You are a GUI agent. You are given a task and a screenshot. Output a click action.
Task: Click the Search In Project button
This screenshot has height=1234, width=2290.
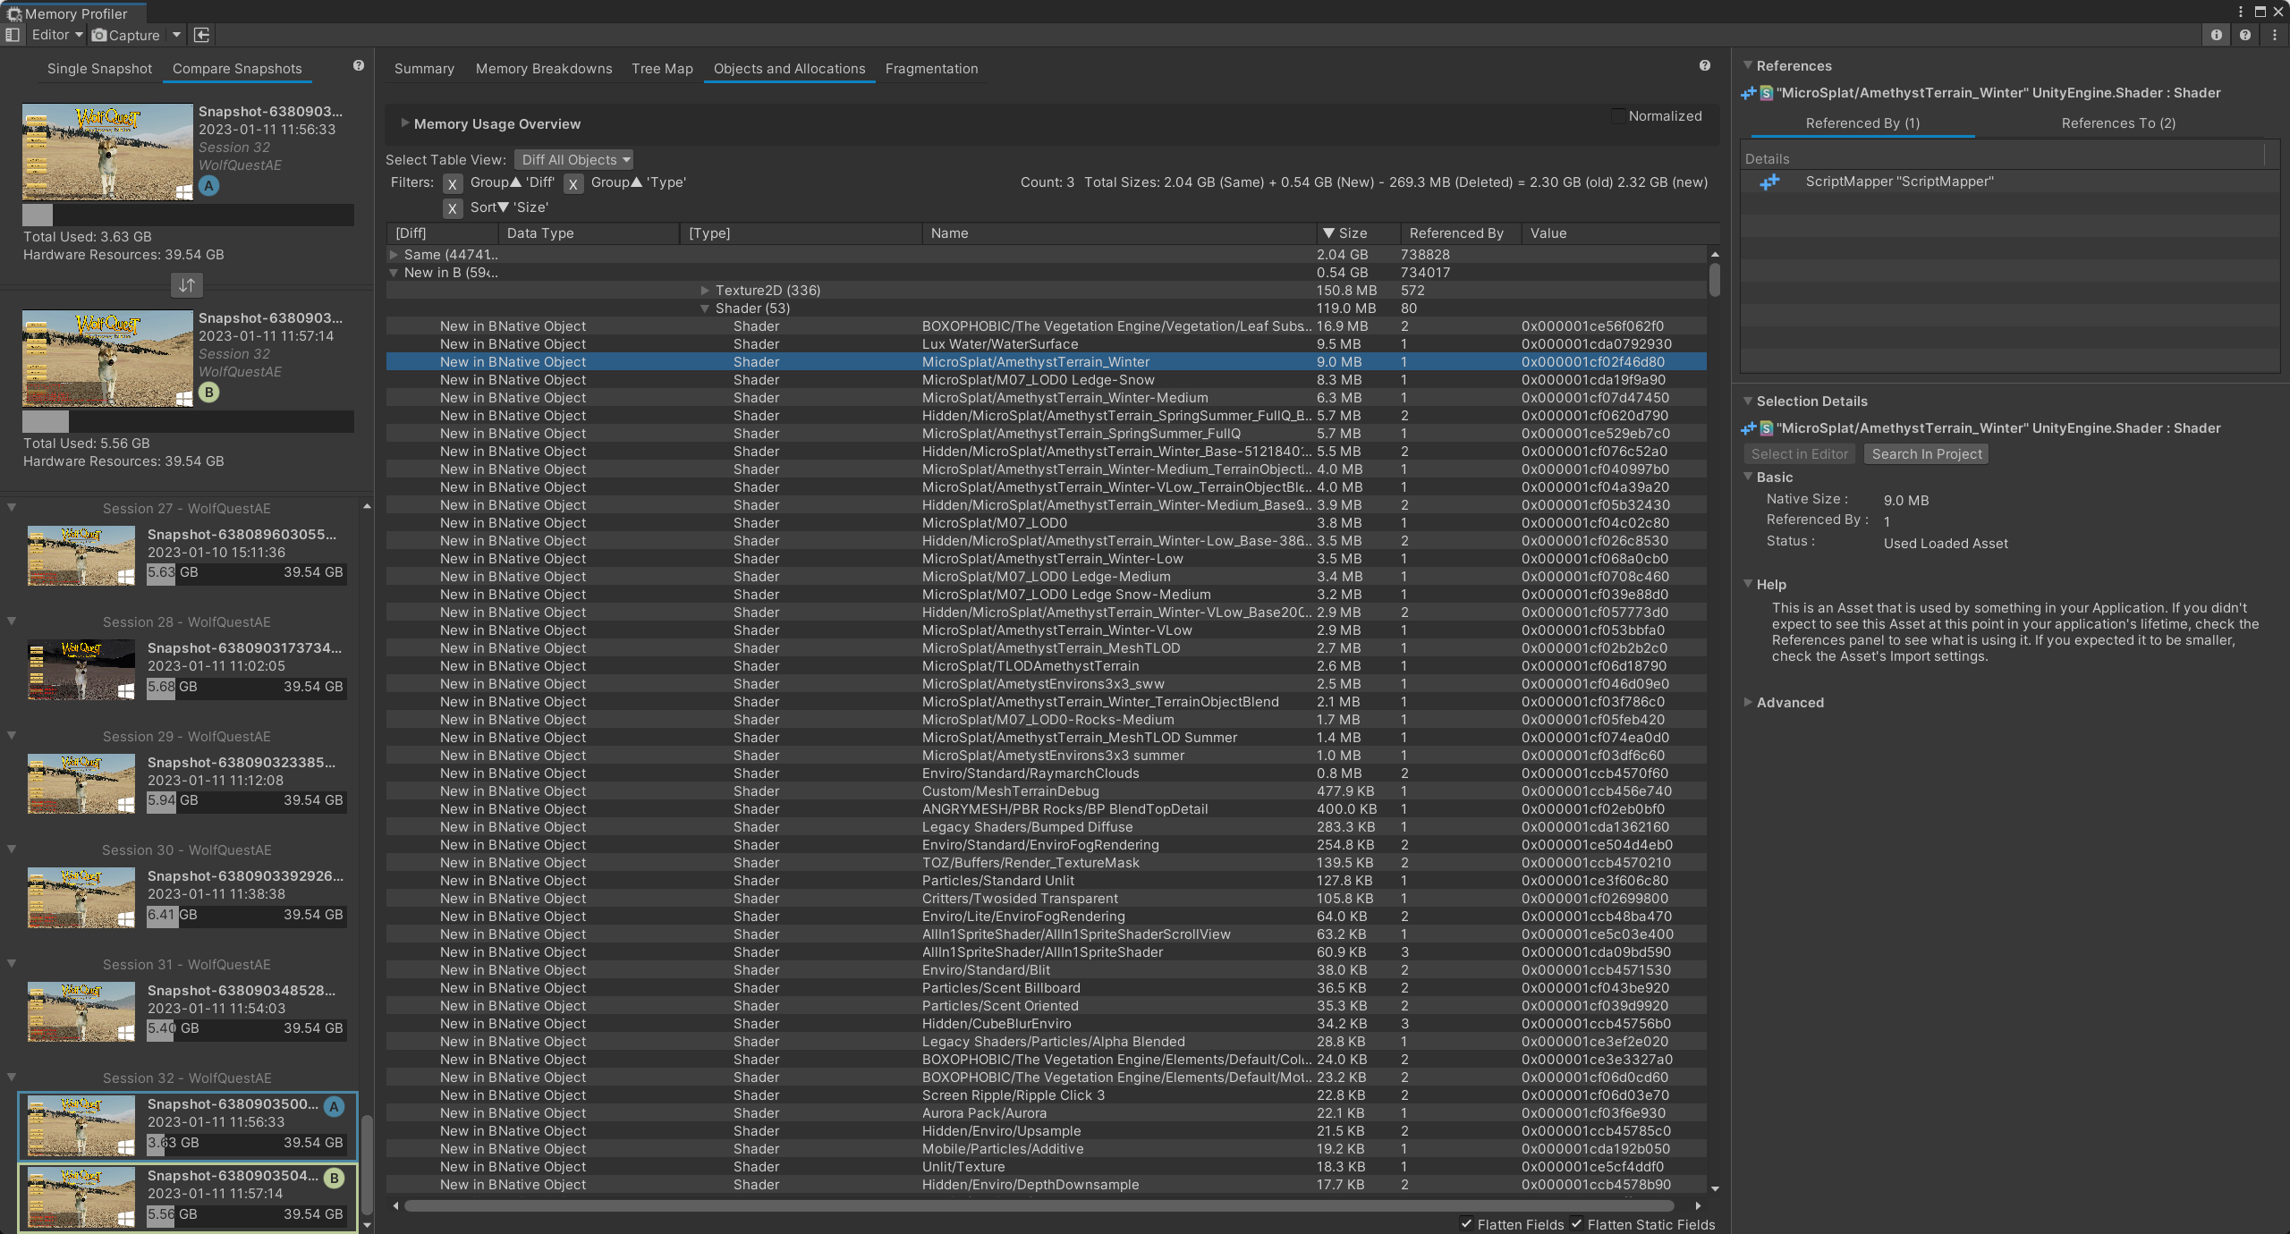pyautogui.click(x=1926, y=453)
